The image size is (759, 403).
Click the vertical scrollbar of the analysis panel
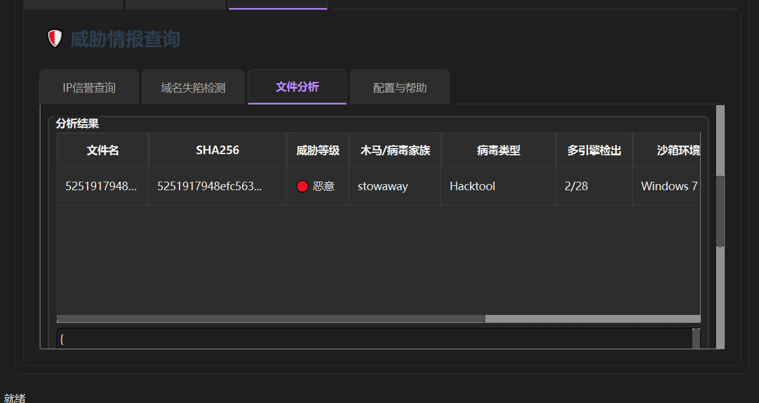[720, 211]
